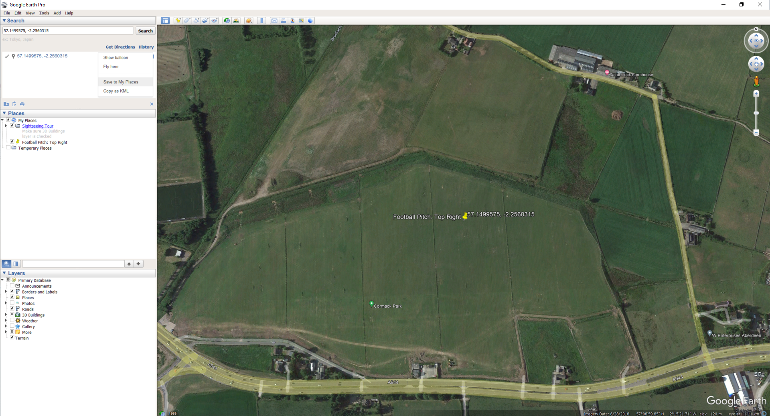Add a polygon from the toolbar
The image size is (770, 416).
(187, 20)
